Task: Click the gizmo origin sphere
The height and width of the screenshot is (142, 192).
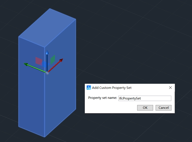Action: [x=47, y=73]
